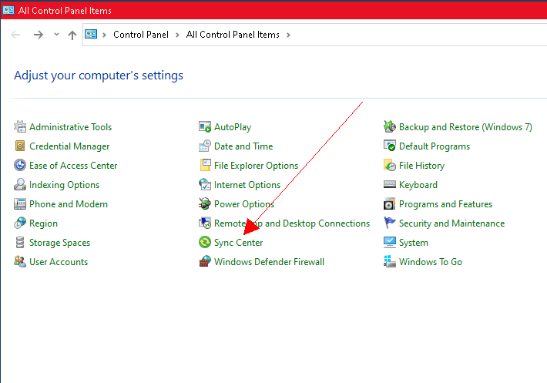547x383 pixels.
Task: Go up one level with Up arrow
Action: (72, 35)
